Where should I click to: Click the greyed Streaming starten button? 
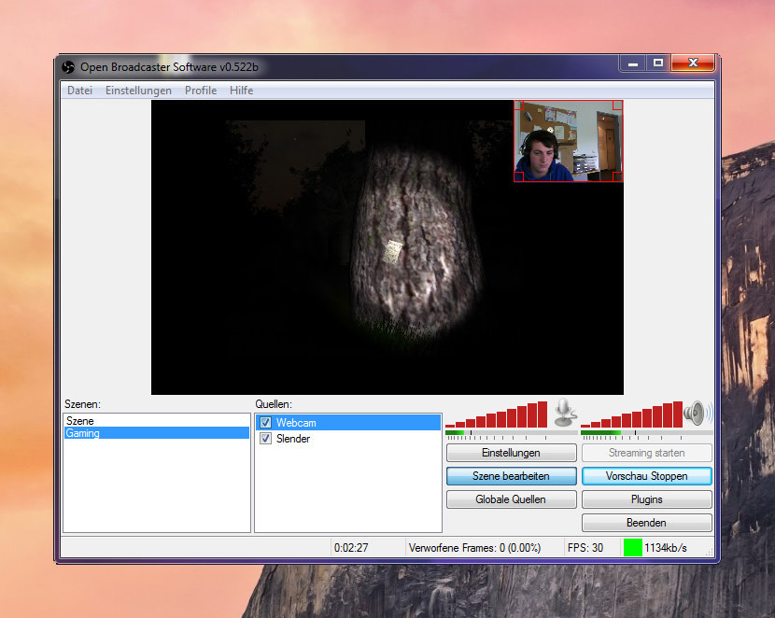click(646, 453)
